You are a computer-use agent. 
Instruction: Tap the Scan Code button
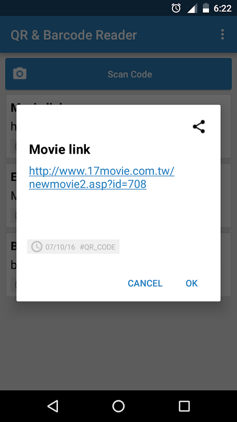point(118,74)
